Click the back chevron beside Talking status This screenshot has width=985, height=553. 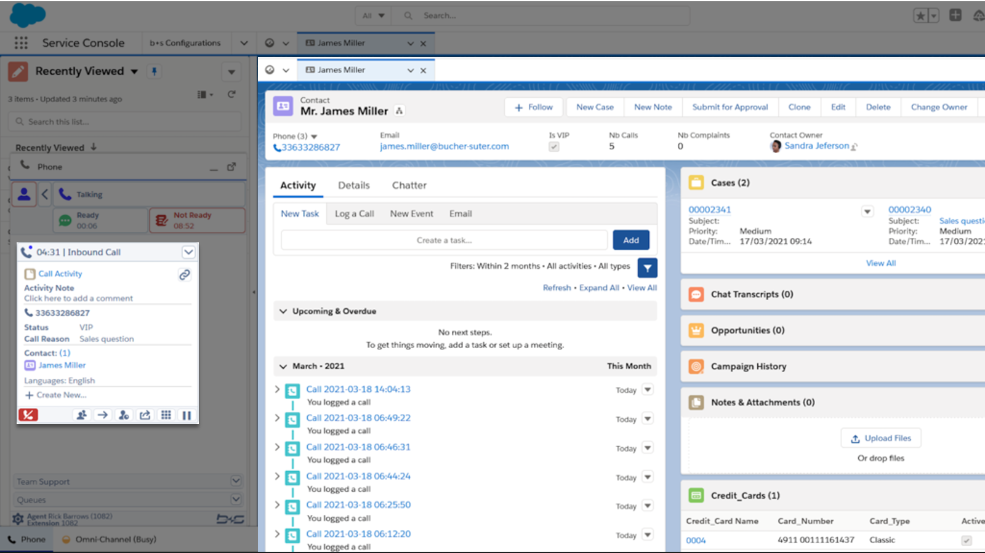tap(44, 194)
